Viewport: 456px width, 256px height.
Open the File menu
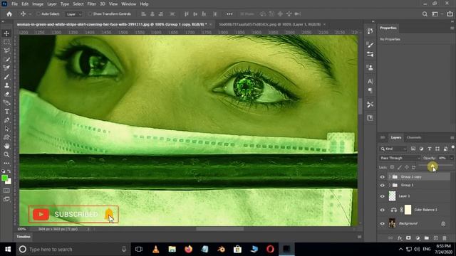point(14,4)
